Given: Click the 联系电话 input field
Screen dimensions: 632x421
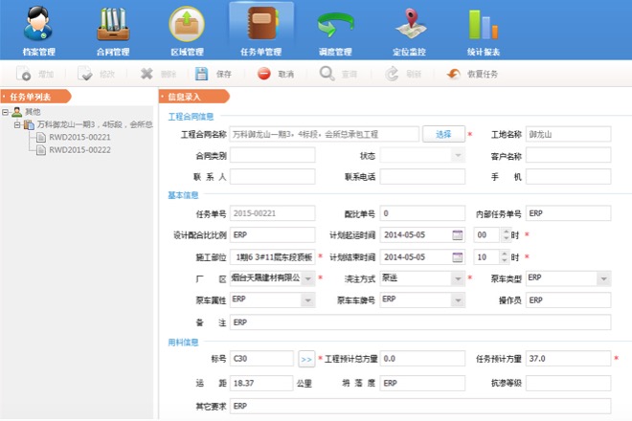Looking at the screenshot, I should pos(422,176).
